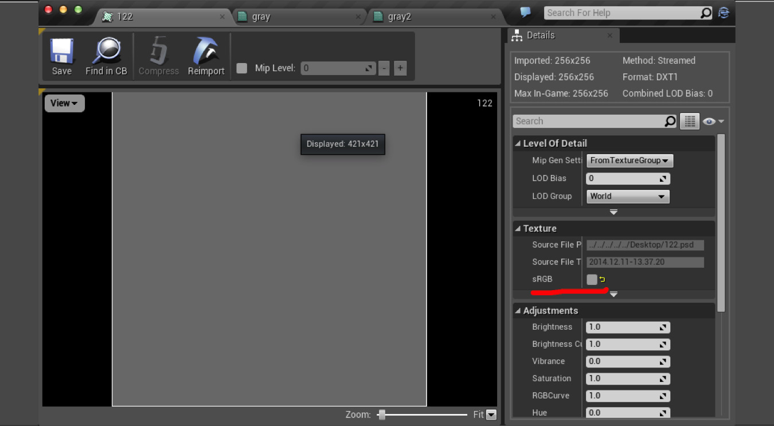Decrease Mip Level with minus button
The height and width of the screenshot is (426, 774).
coord(384,68)
